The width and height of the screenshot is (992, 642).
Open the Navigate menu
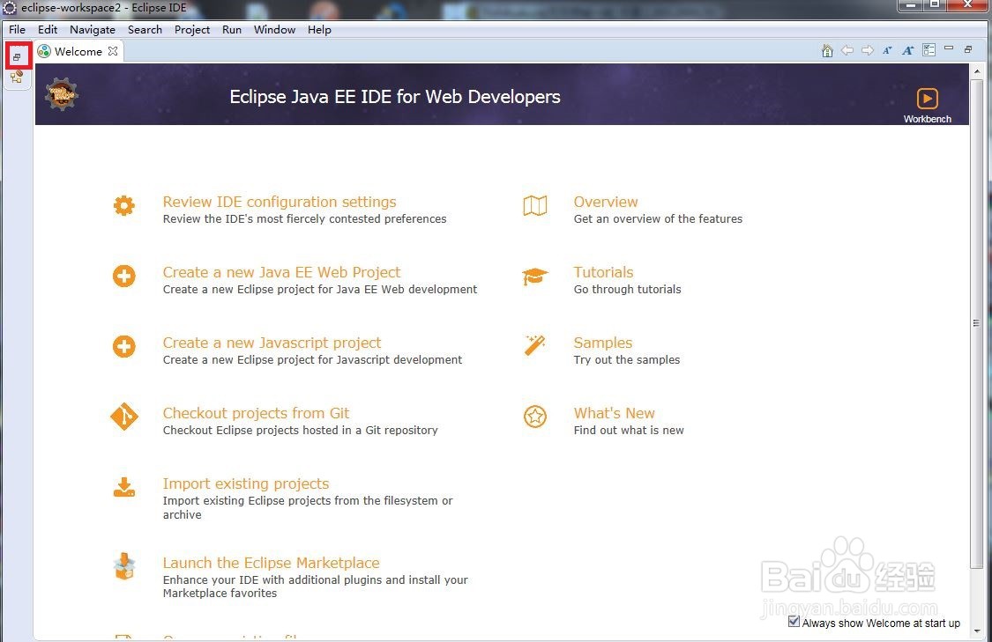93,30
